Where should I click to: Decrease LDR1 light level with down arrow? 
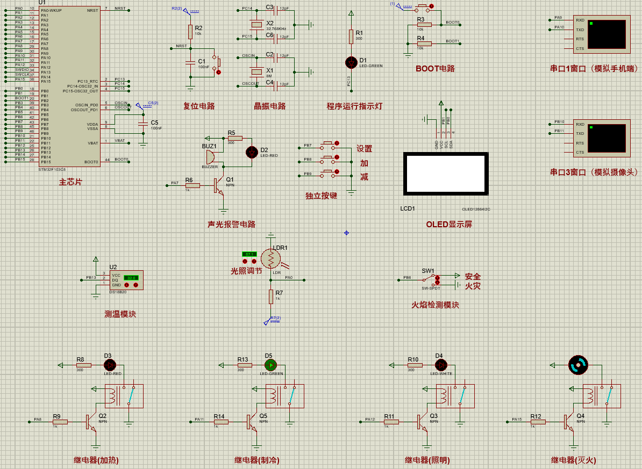[245, 261]
